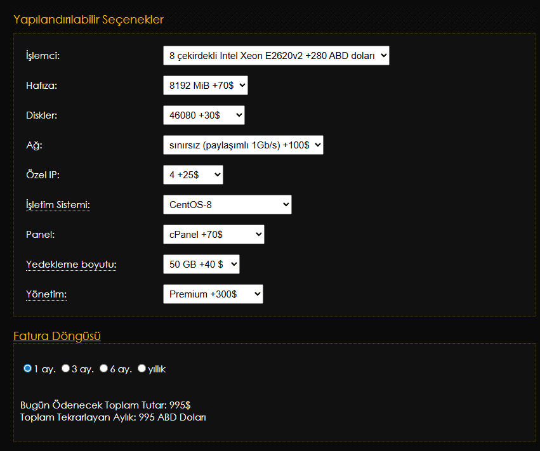Expand the Ağ network bandwidth dropdown
The height and width of the screenshot is (451, 540).
point(243,145)
